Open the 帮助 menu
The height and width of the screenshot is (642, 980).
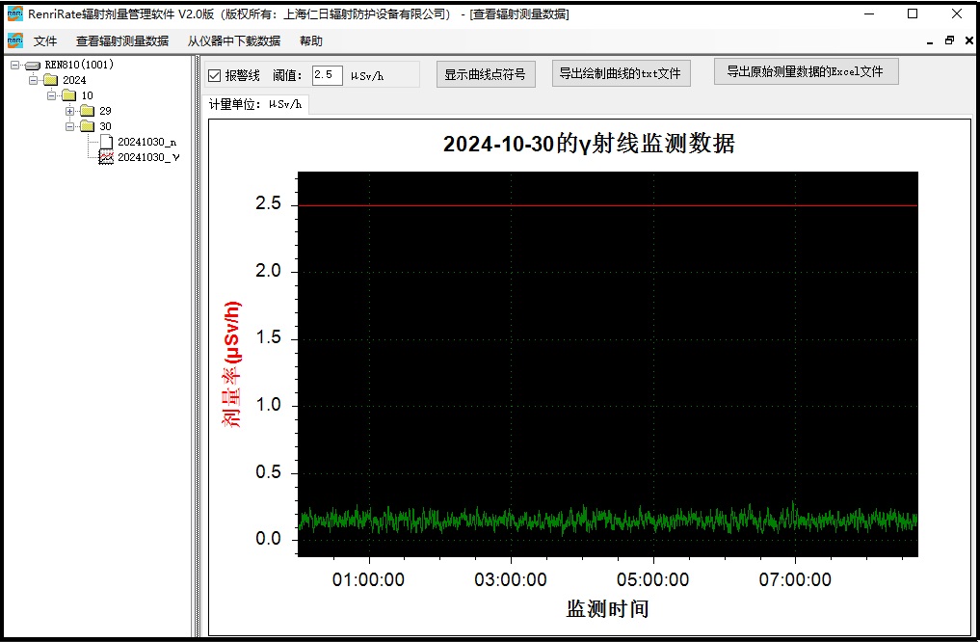pos(311,40)
